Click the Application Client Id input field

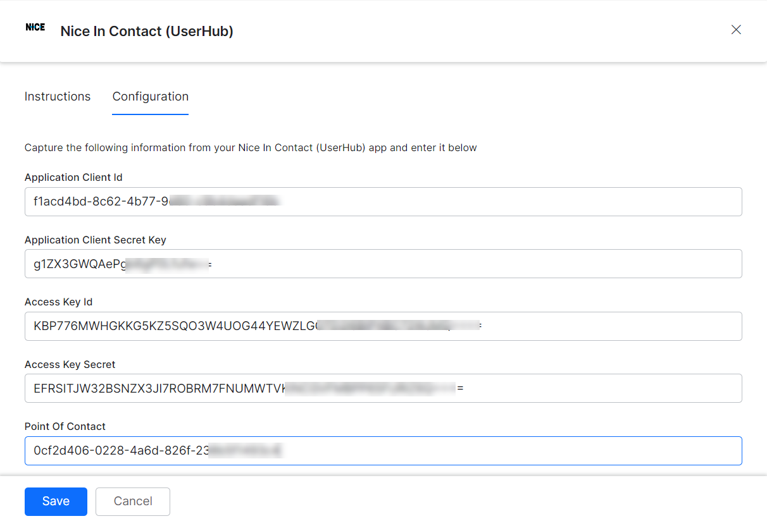coord(383,201)
